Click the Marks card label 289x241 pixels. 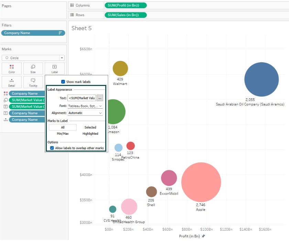(x=7, y=49)
